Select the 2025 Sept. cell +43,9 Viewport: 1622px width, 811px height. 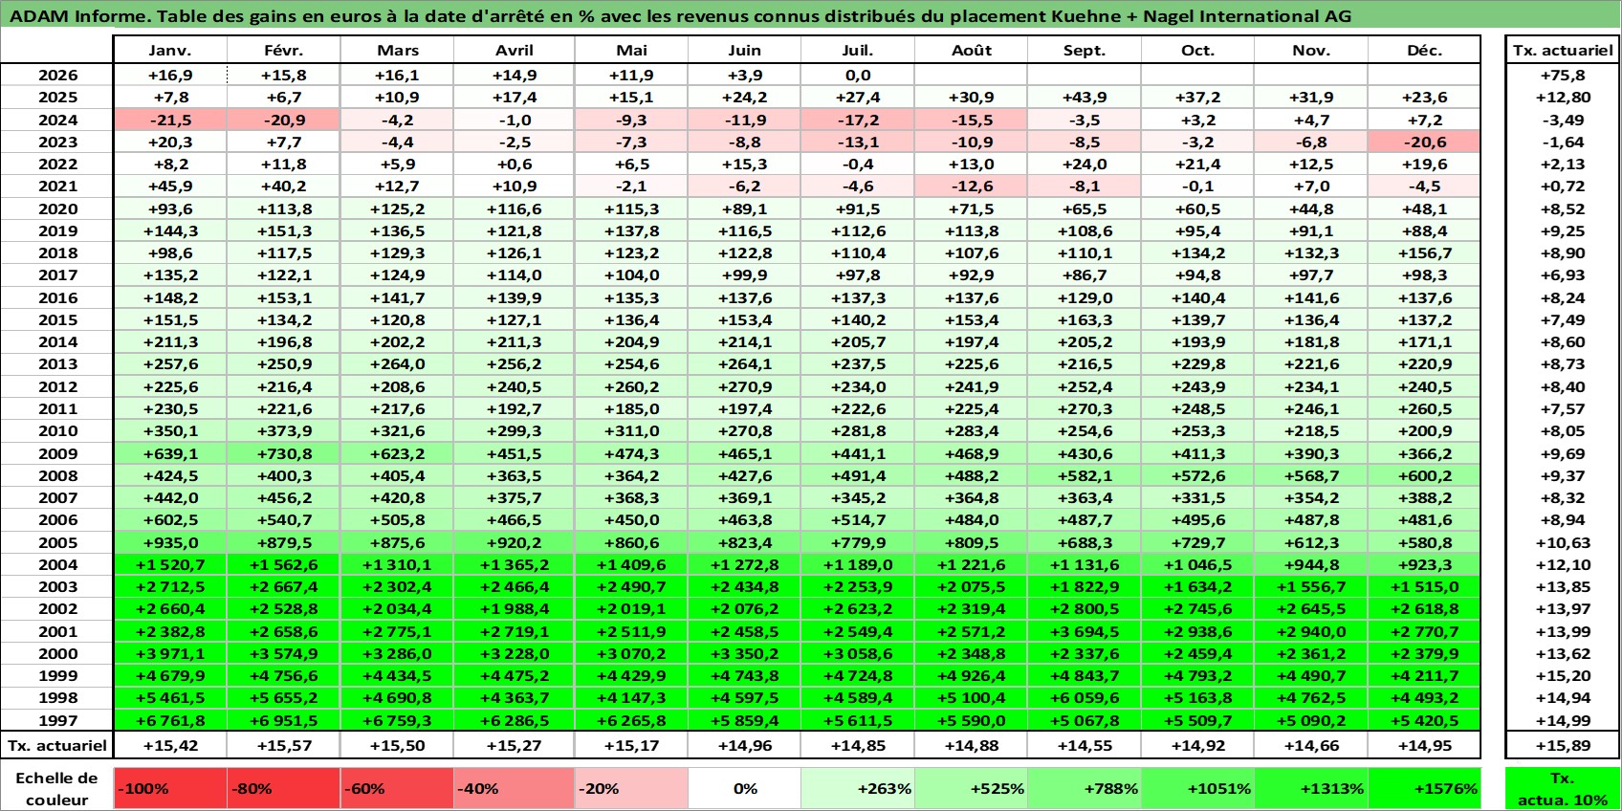(x=1085, y=97)
